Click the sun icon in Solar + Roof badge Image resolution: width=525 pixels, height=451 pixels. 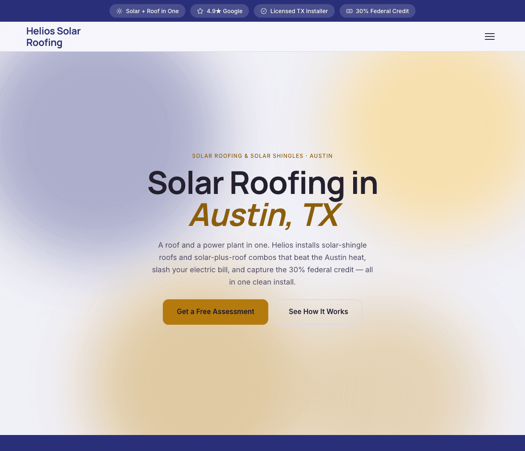[119, 11]
